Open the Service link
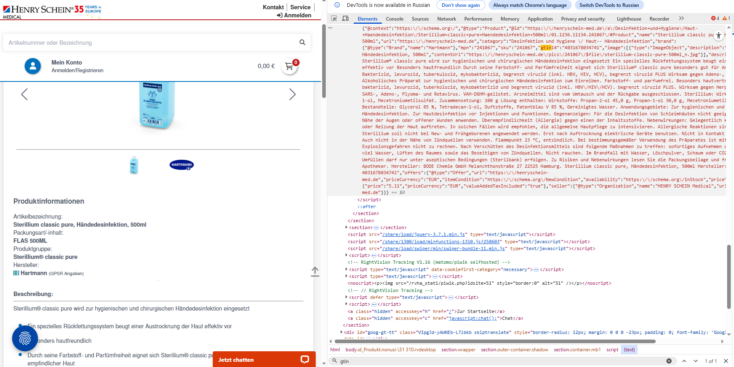The image size is (734, 367). tap(300, 7)
